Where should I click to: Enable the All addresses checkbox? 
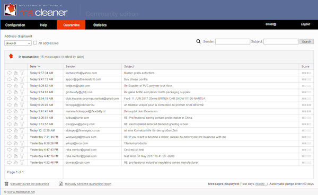point(35,43)
